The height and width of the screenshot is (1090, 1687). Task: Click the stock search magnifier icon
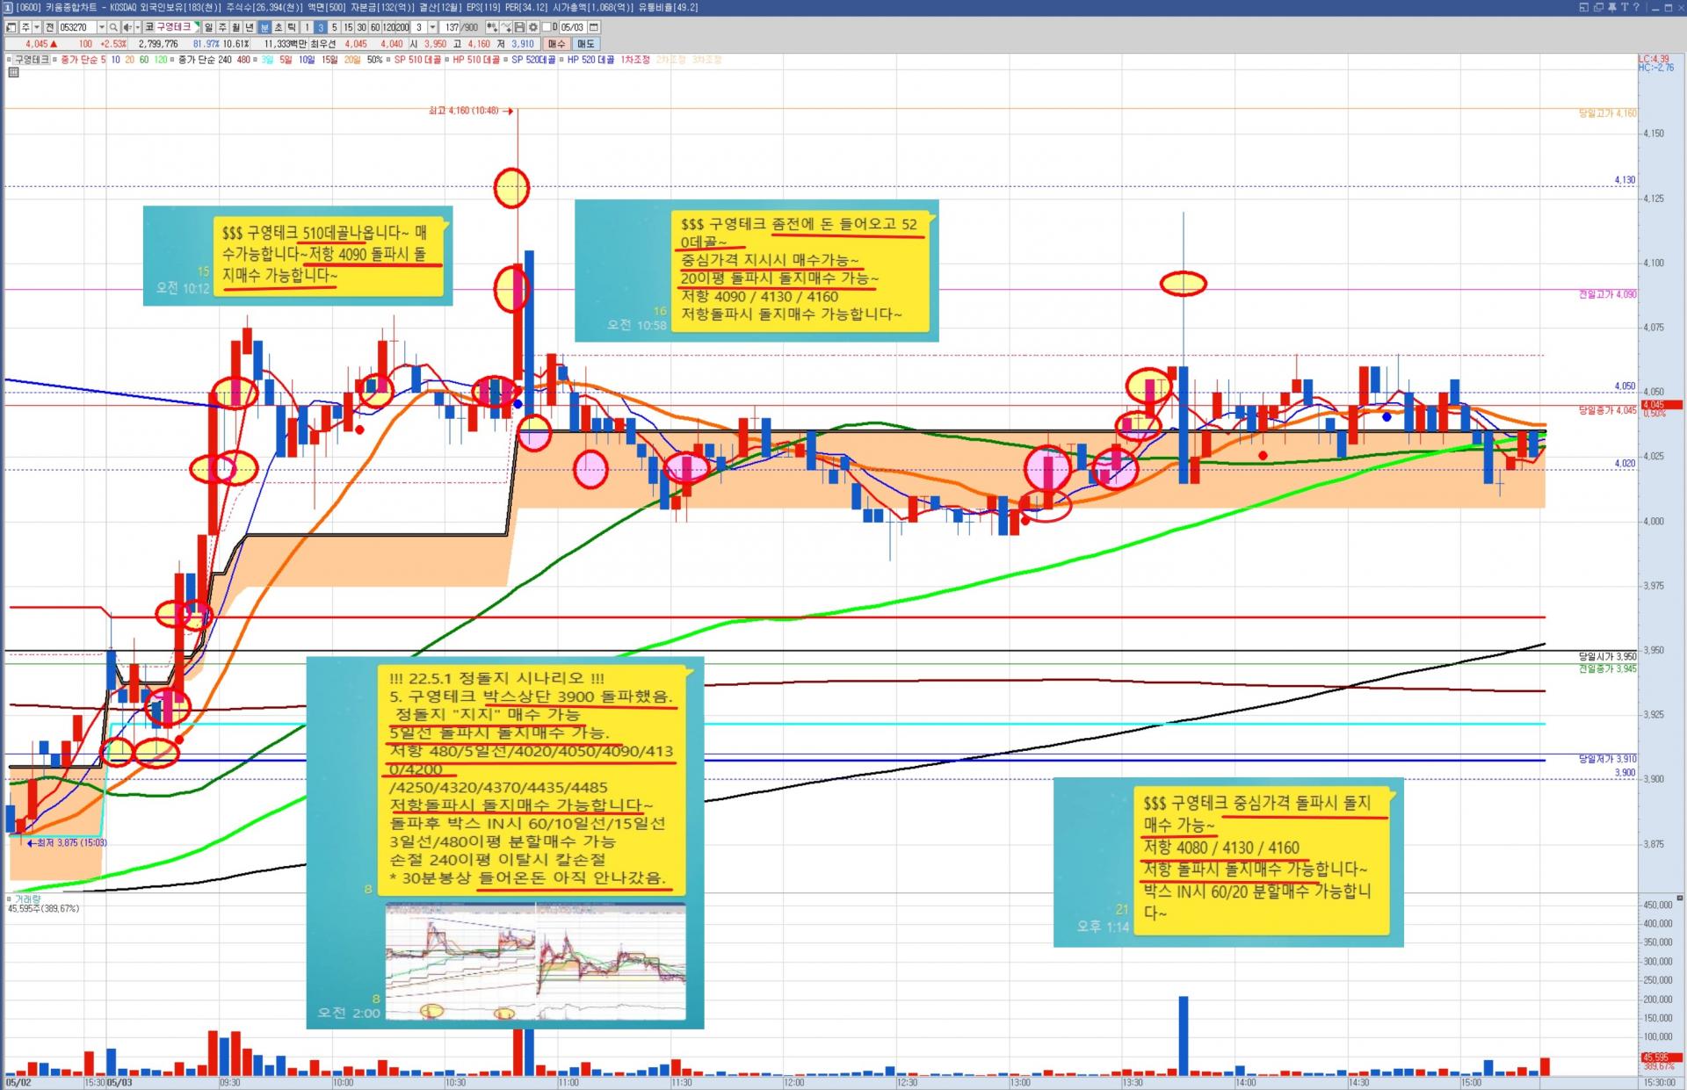click(x=113, y=27)
